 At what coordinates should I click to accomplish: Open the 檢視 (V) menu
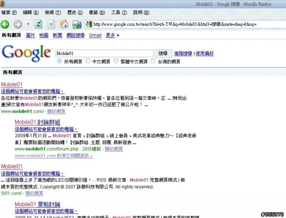[53, 13]
